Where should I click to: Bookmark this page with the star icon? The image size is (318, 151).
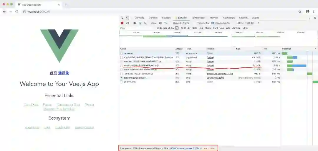pos(300,12)
